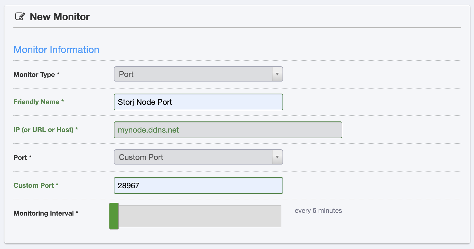
Task: Focus the Custom Port number field
Action: tap(198, 185)
